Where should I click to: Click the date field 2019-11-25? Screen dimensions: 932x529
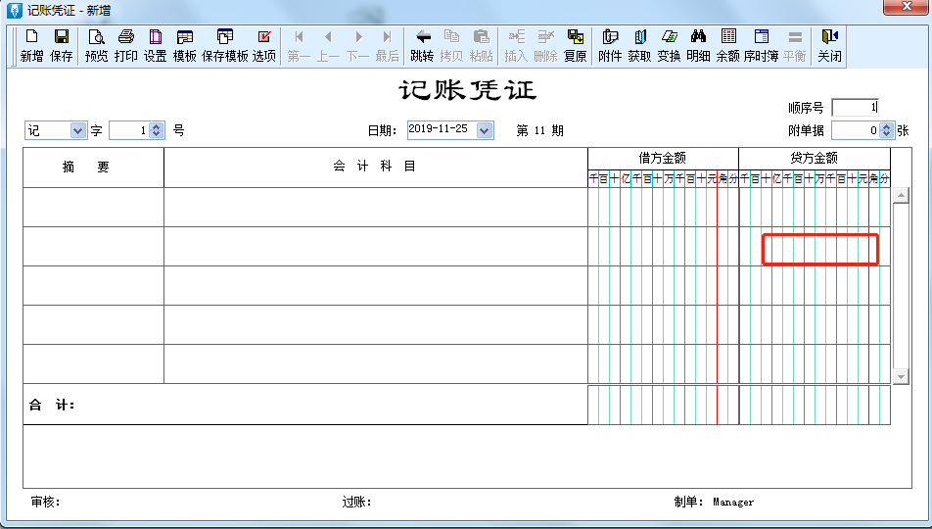point(443,130)
